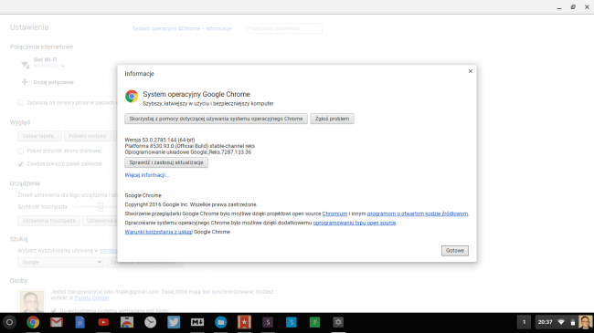594x333 pixels.
Task: Open 'System operacyjny Chrome – informacje' link
Action: click(182, 28)
